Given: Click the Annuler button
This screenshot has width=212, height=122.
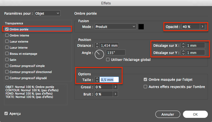Looking at the screenshot, I should tap(168, 114).
